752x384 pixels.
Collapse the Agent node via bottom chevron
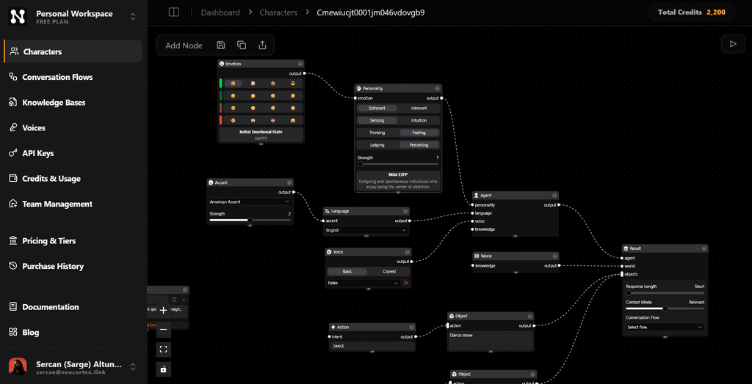516,237
